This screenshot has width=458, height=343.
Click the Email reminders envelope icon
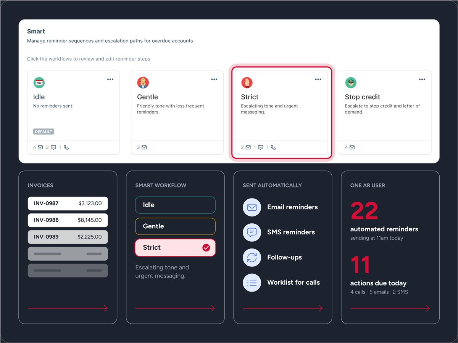pos(252,207)
